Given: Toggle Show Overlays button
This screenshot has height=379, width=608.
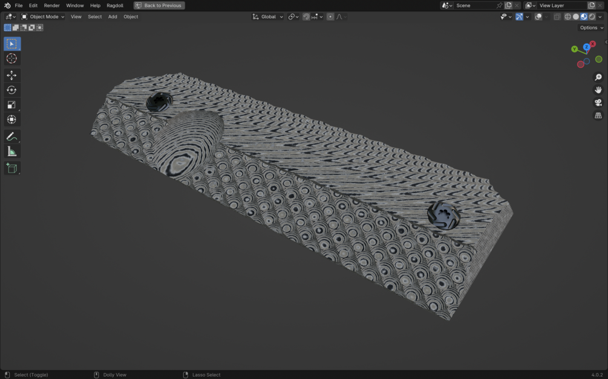Looking at the screenshot, I should [x=538, y=17].
